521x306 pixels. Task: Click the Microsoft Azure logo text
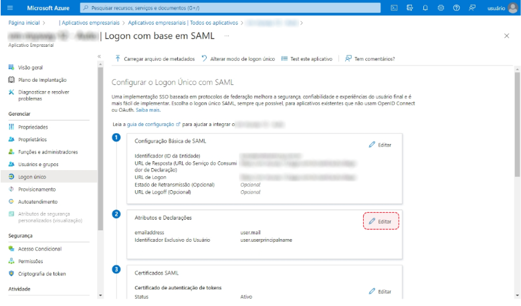pos(48,8)
